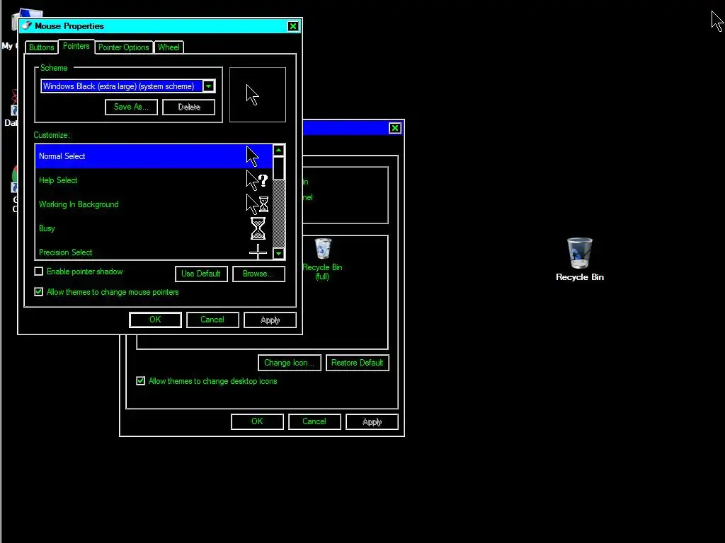The height and width of the screenshot is (543, 725).
Task: Click Cancel in the desktop icons dialog
Action: click(314, 421)
